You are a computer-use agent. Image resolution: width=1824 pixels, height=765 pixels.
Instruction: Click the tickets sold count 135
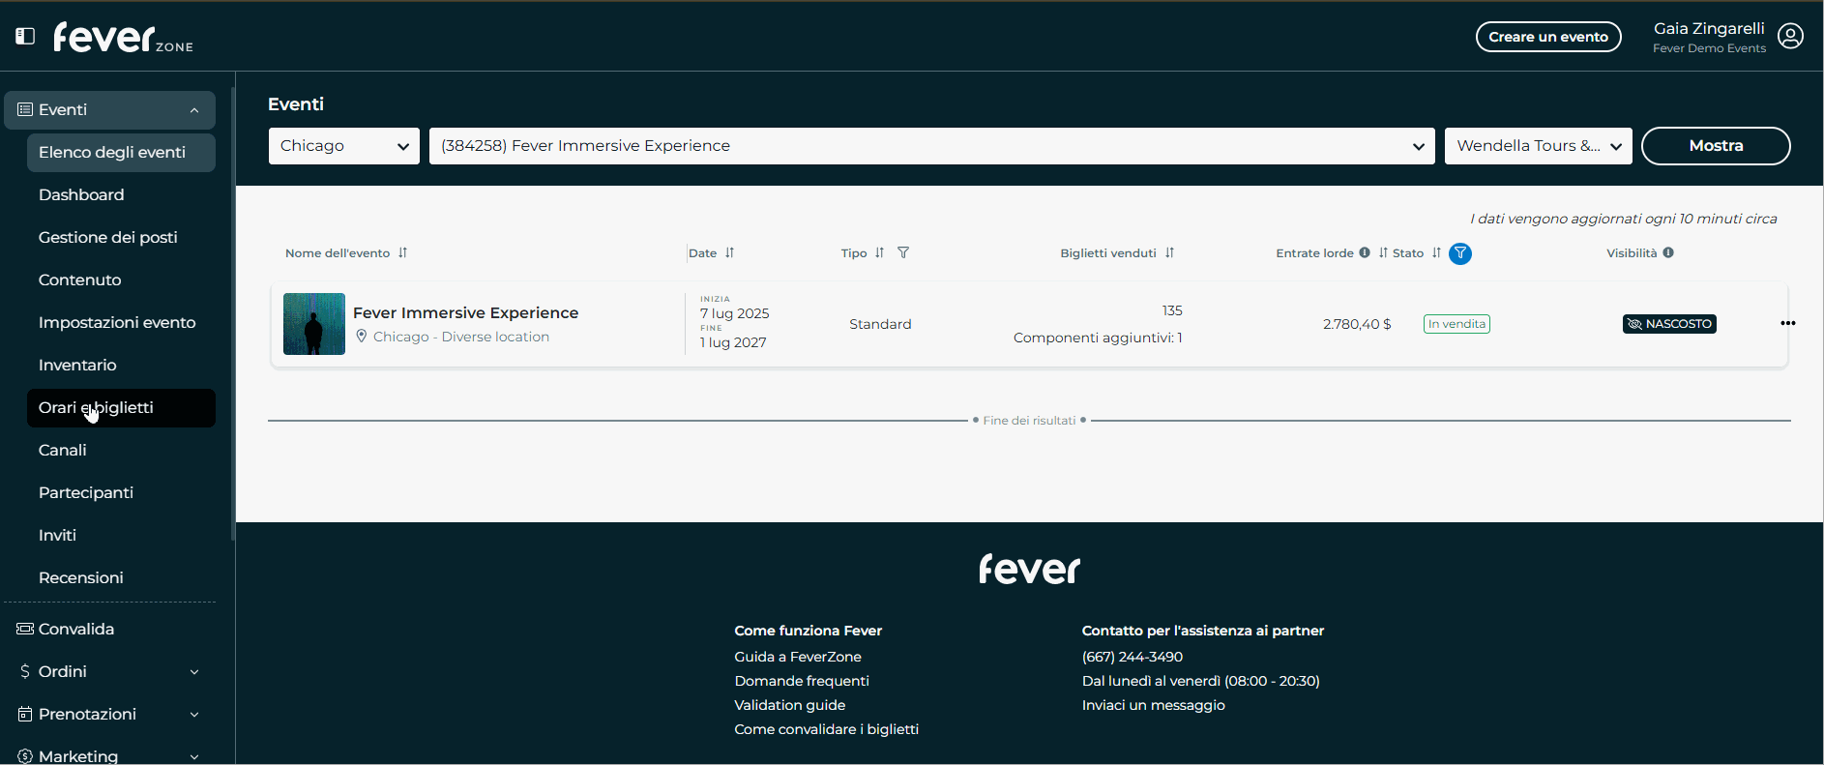tap(1172, 310)
